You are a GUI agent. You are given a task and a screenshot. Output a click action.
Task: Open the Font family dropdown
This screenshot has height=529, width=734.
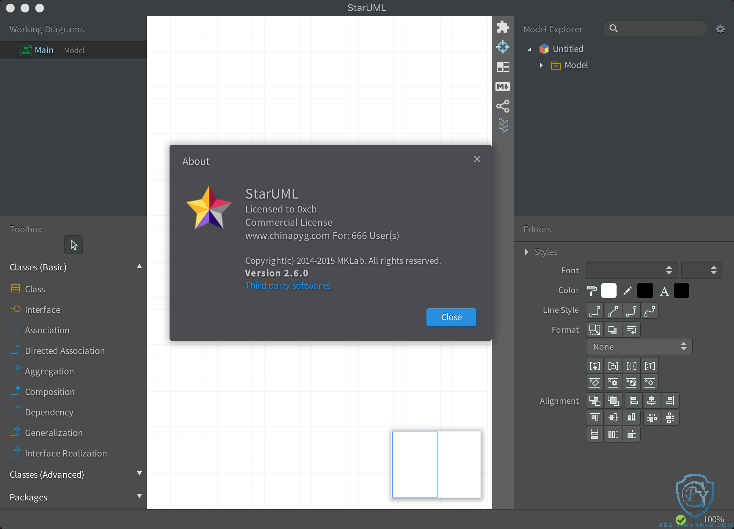pos(631,270)
